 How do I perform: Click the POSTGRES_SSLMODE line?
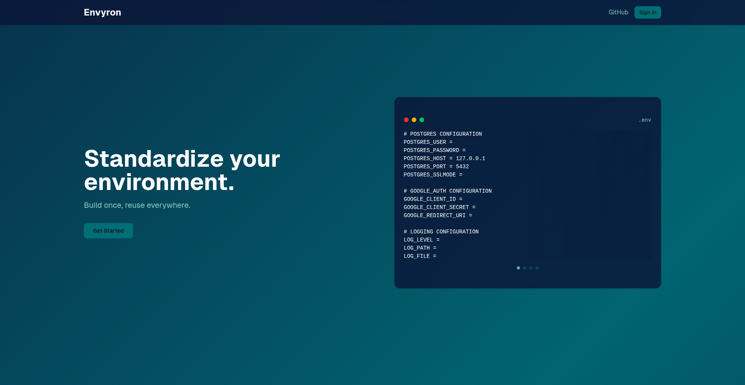[433, 175]
